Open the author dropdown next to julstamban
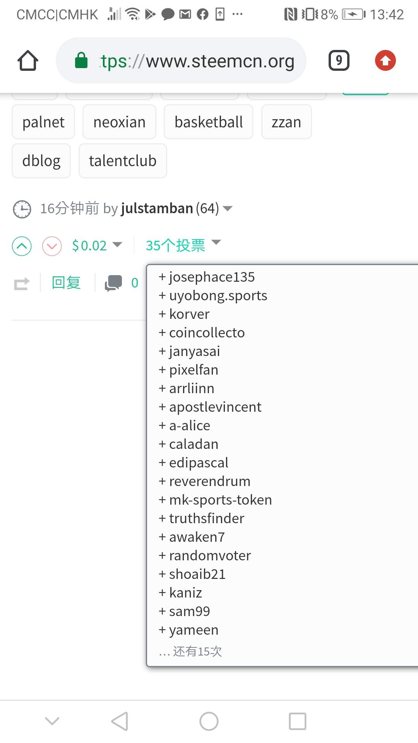 coord(228,209)
